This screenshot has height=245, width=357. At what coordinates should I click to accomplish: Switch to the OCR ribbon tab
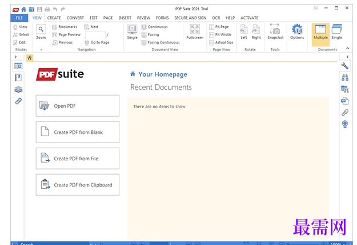pyautogui.click(x=216, y=18)
